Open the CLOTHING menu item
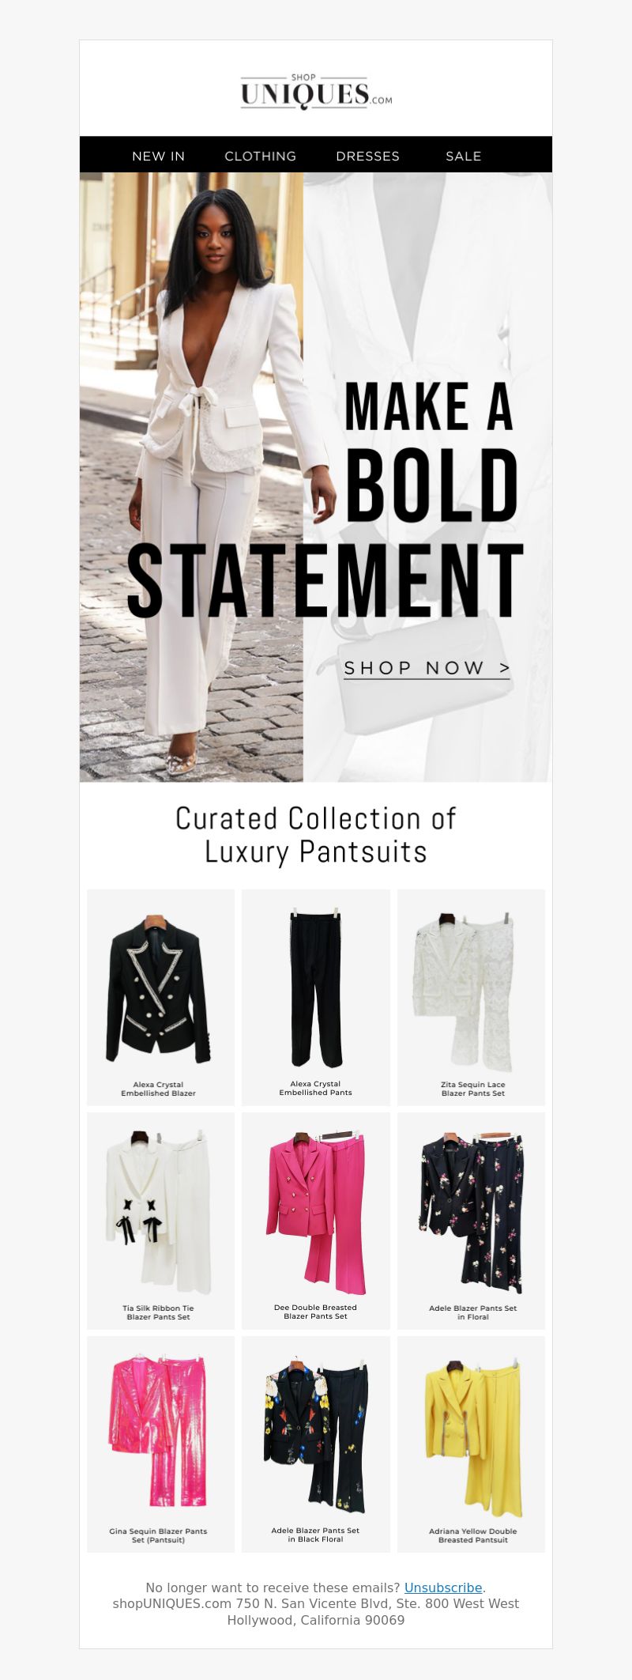The width and height of the screenshot is (632, 1680). 260,156
